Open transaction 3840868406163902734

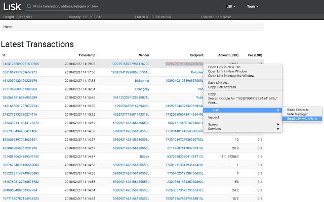pyautogui.click(x=20, y=190)
